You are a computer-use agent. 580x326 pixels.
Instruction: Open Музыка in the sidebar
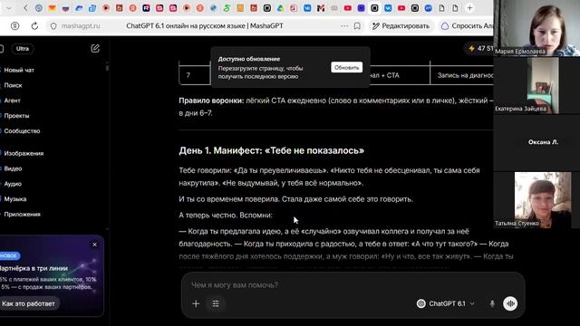pos(14,199)
